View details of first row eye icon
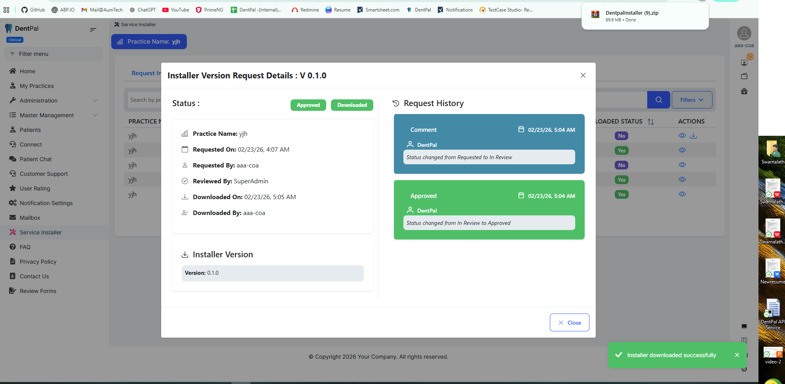 (682, 136)
